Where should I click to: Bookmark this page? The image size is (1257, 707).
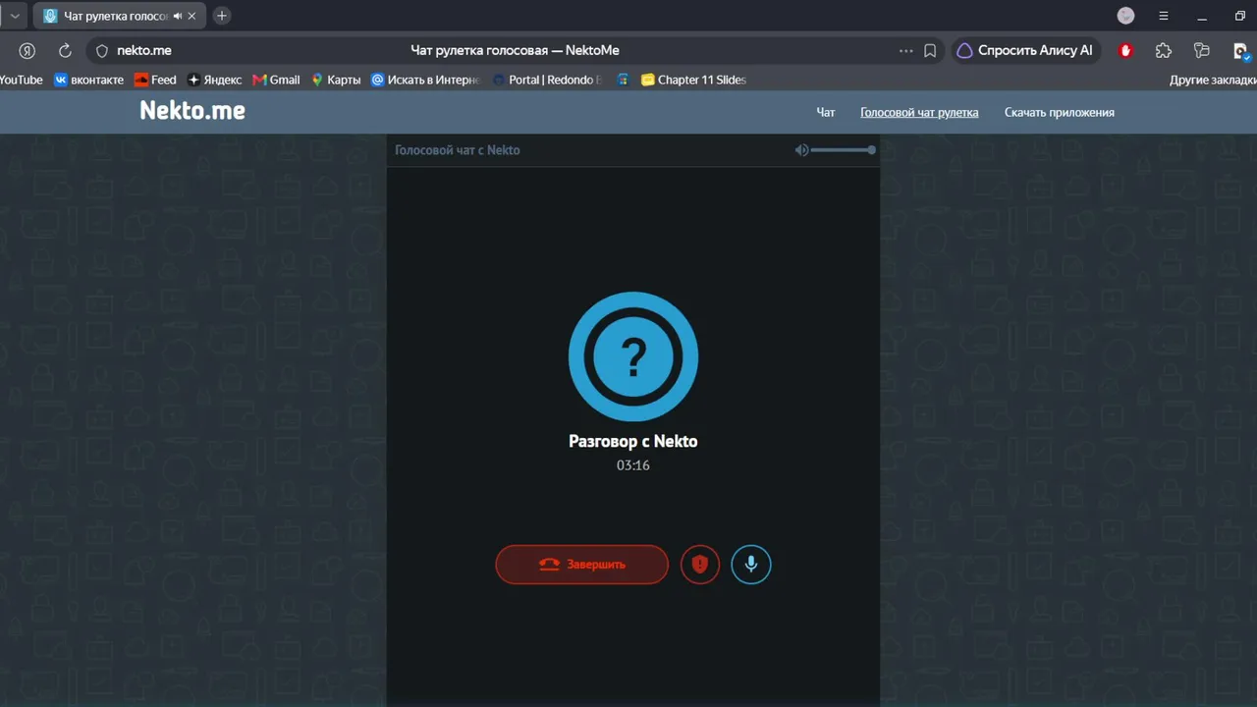point(930,51)
